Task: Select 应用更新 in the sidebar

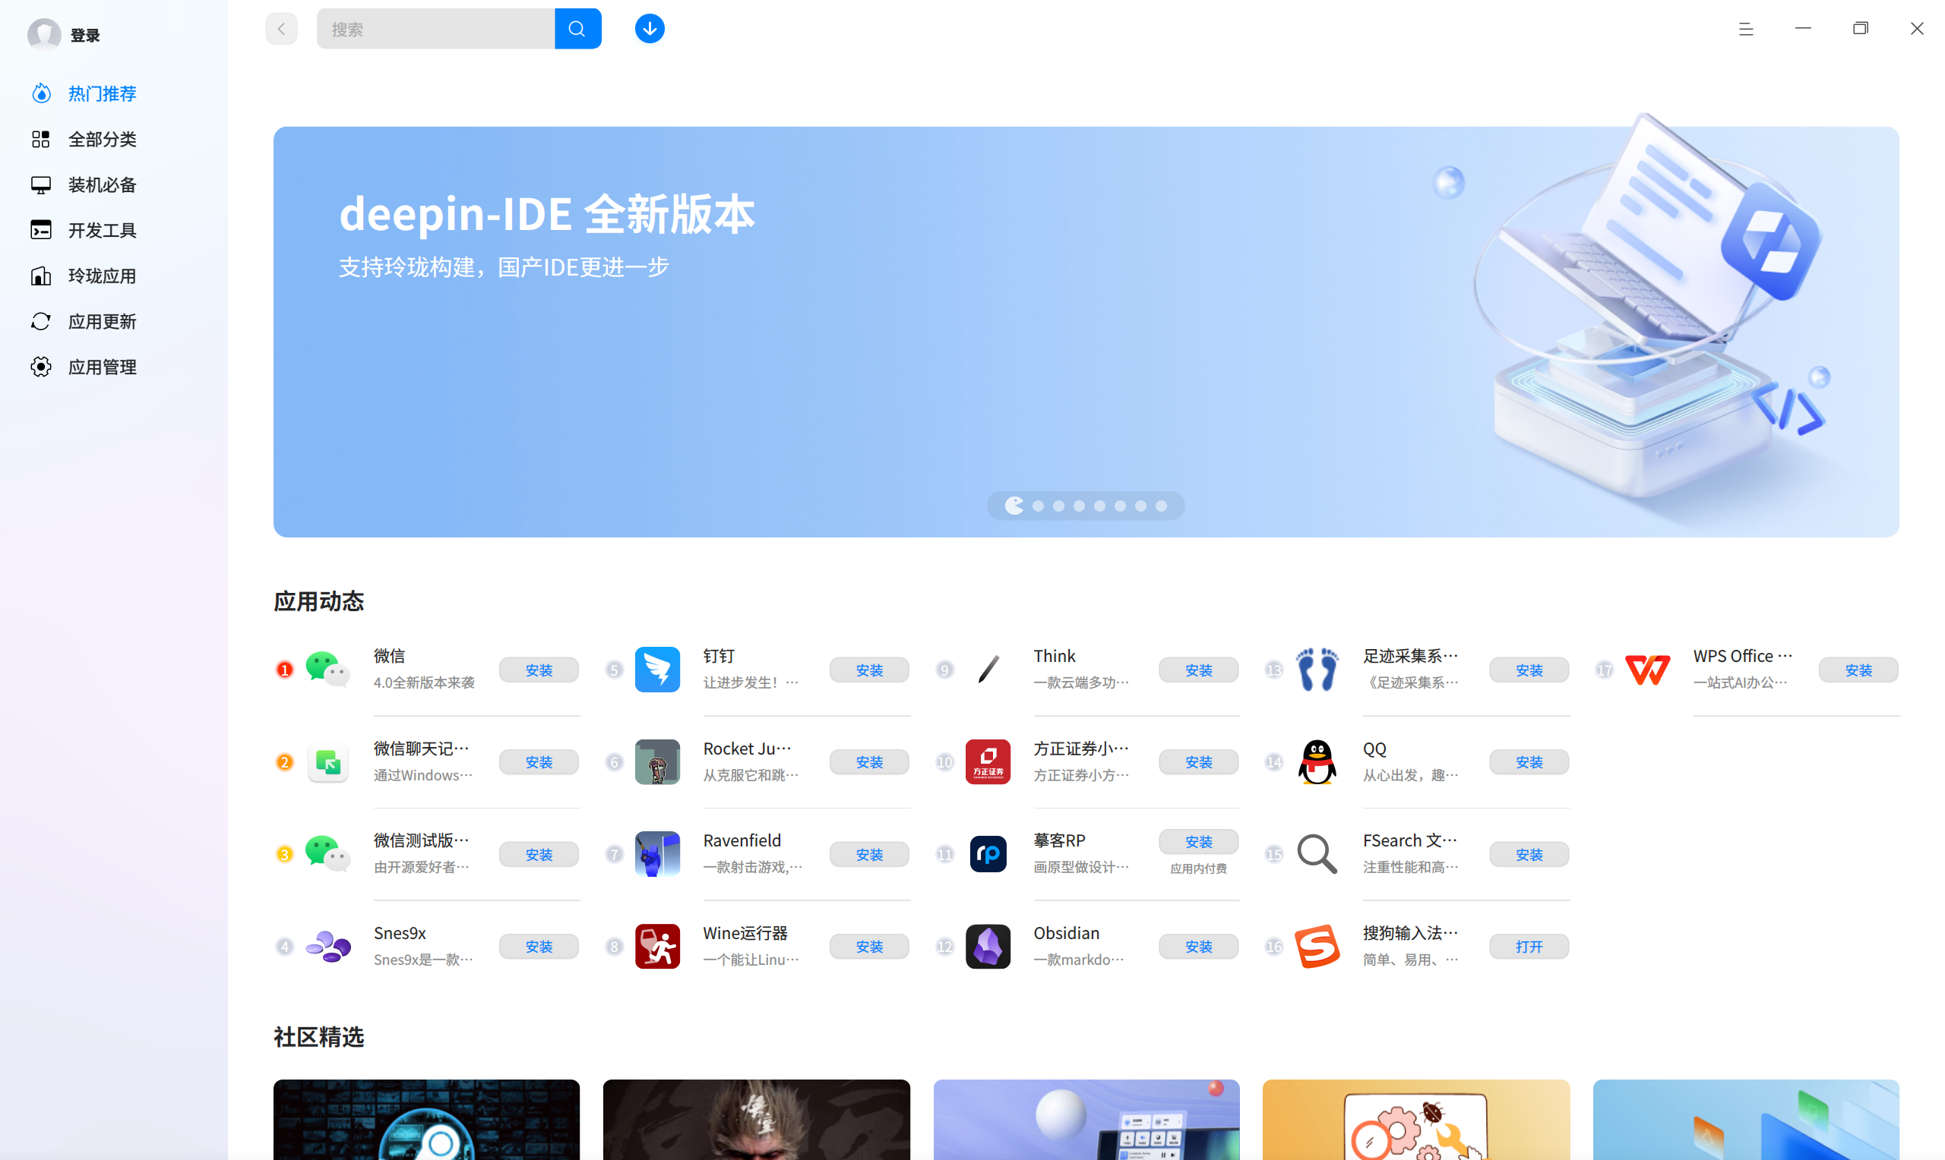Action: [x=103, y=321]
